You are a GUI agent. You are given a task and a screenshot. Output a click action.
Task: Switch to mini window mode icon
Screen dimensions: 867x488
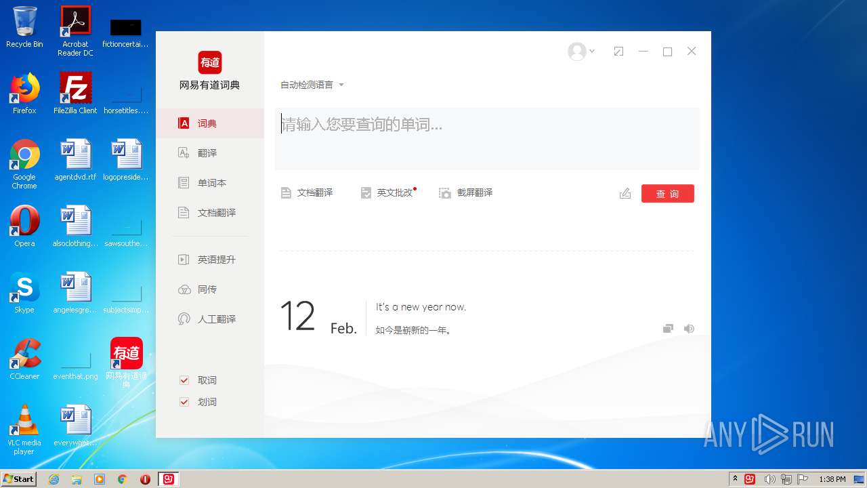(618, 52)
